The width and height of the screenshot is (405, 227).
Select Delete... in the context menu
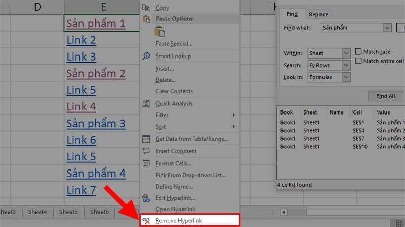click(x=166, y=80)
